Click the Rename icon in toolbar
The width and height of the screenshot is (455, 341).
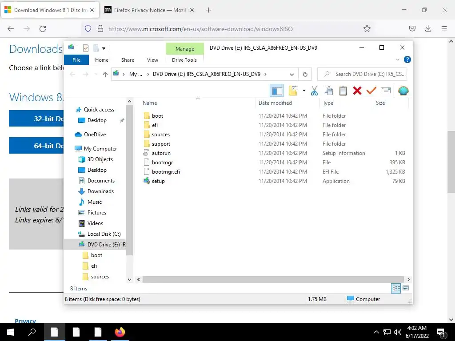click(385, 91)
